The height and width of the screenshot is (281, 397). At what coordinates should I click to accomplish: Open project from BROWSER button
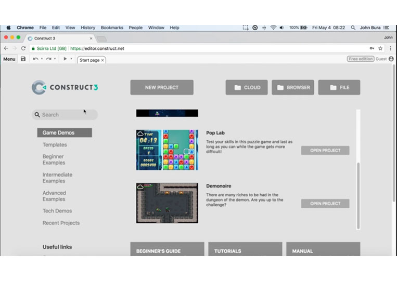click(x=293, y=87)
